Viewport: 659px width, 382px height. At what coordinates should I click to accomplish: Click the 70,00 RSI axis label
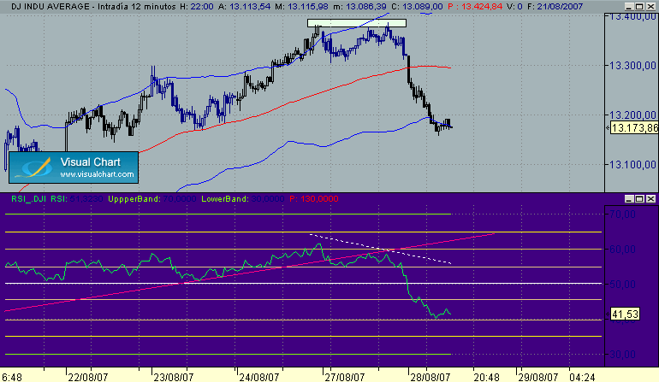[x=622, y=215]
